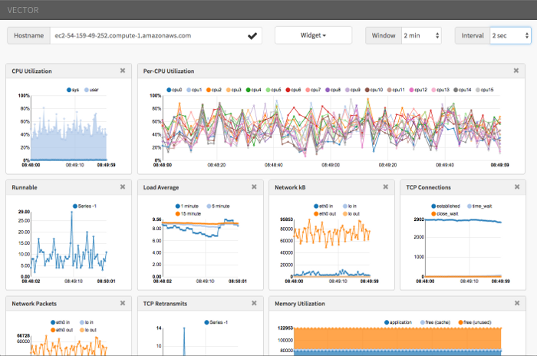Screen dimensions: 537x356
Task: Open the Window duration selector
Action: coord(421,35)
